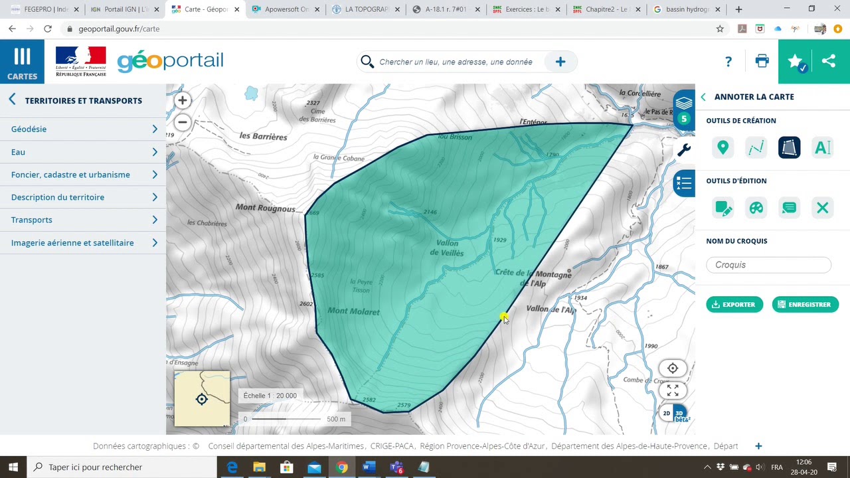The image size is (850, 478).
Task: Click the Windows taskbar search box
Action: coord(122,467)
